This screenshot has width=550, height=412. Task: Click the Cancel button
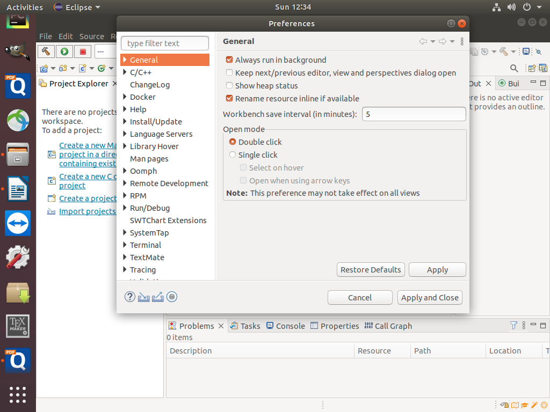pos(360,297)
